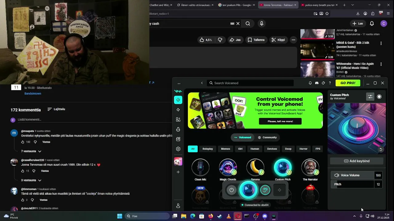Expand 3 vastausta replies
This screenshot has width=394, height=221.
[31, 180]
